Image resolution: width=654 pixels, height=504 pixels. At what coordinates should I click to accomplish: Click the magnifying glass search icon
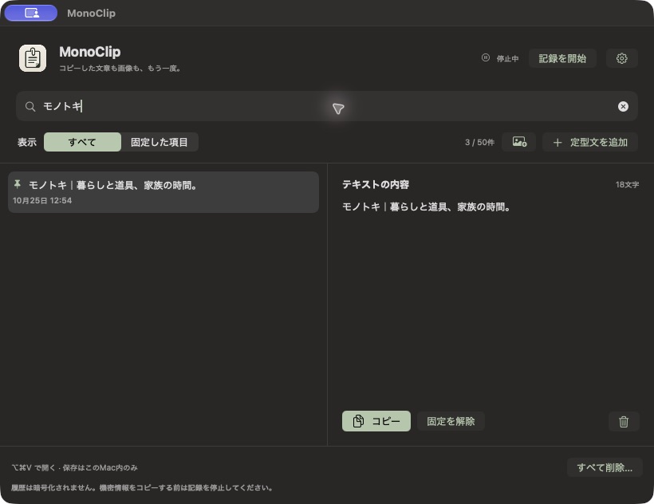(x=30, y=107)
